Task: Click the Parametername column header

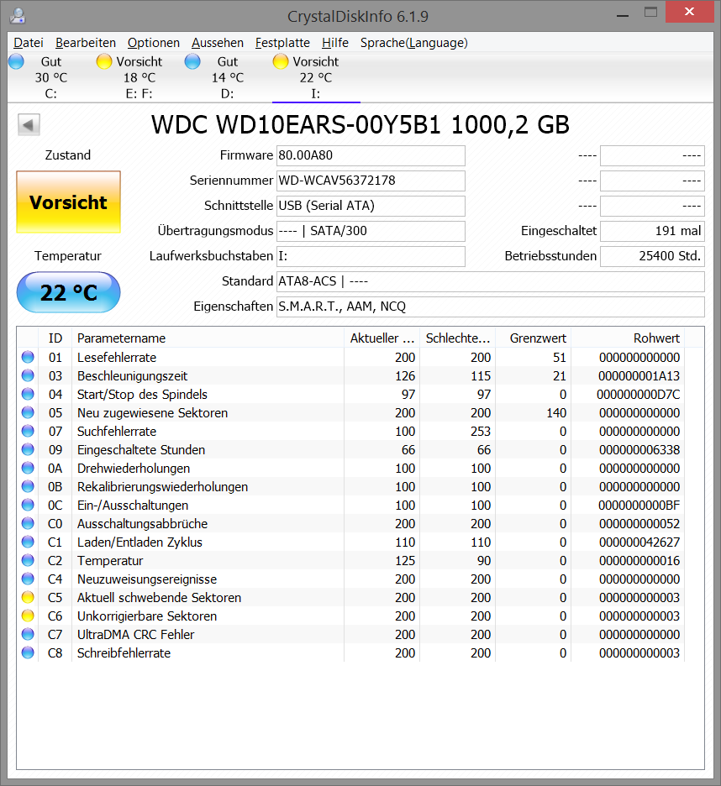Action: point(208,338)
